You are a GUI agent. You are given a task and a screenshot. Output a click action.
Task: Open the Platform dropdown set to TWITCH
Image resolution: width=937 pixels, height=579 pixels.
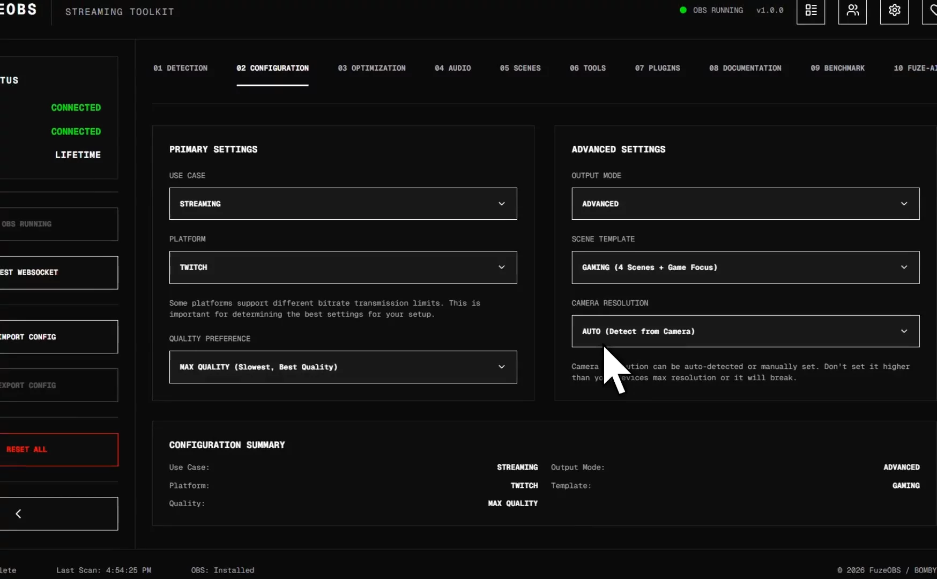(343, 267)
